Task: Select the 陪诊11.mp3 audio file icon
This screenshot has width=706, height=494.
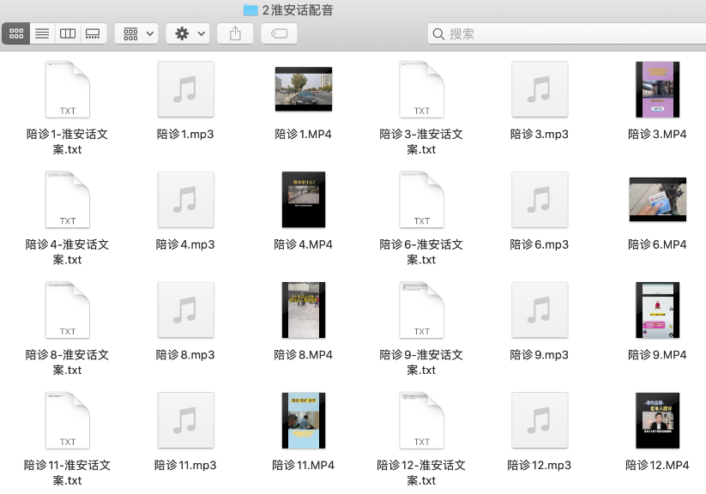Action: pos(185,420)
